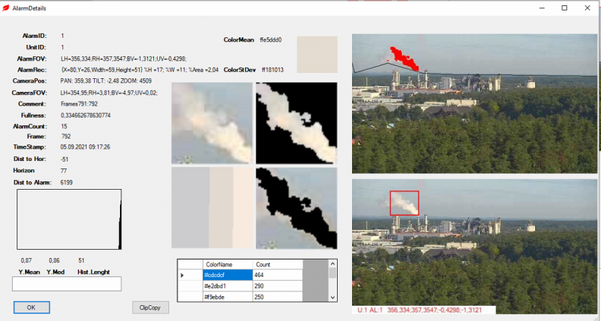Image resolution: width=601 pixels, height=321 pixels.
Task: Click the OK button
Action: 31,307
